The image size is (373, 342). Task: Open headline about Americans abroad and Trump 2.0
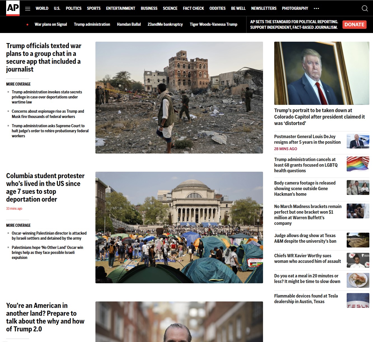pos(45,317)
